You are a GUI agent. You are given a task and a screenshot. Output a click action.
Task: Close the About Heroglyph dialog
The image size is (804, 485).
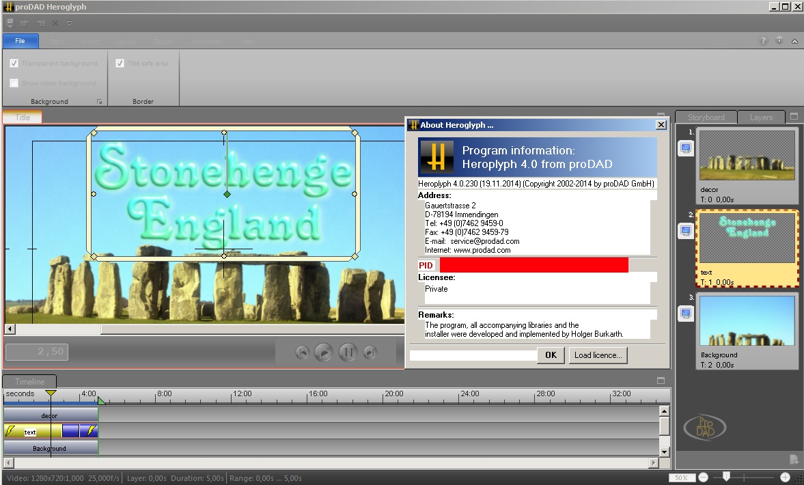click(661, 124)
